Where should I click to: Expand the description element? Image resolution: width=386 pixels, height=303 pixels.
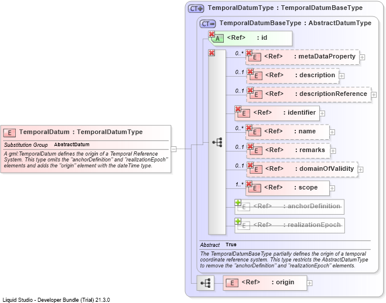(341, 76)
